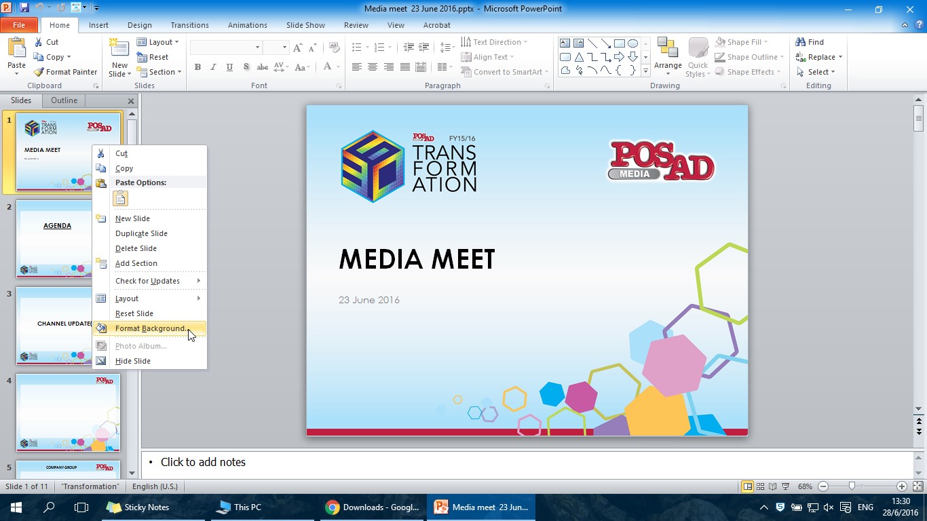Click the Bullets list icon

pos(357,47)
